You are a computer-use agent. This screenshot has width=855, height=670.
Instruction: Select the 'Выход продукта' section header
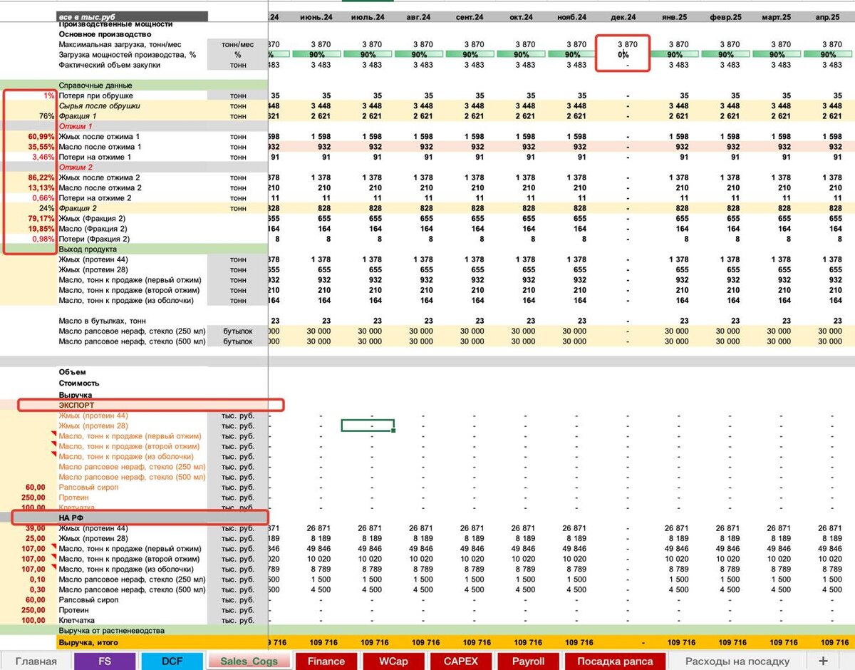[88, 249]
